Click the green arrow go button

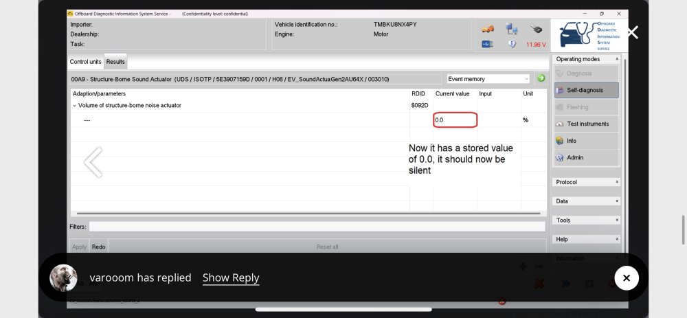(541, 78)
